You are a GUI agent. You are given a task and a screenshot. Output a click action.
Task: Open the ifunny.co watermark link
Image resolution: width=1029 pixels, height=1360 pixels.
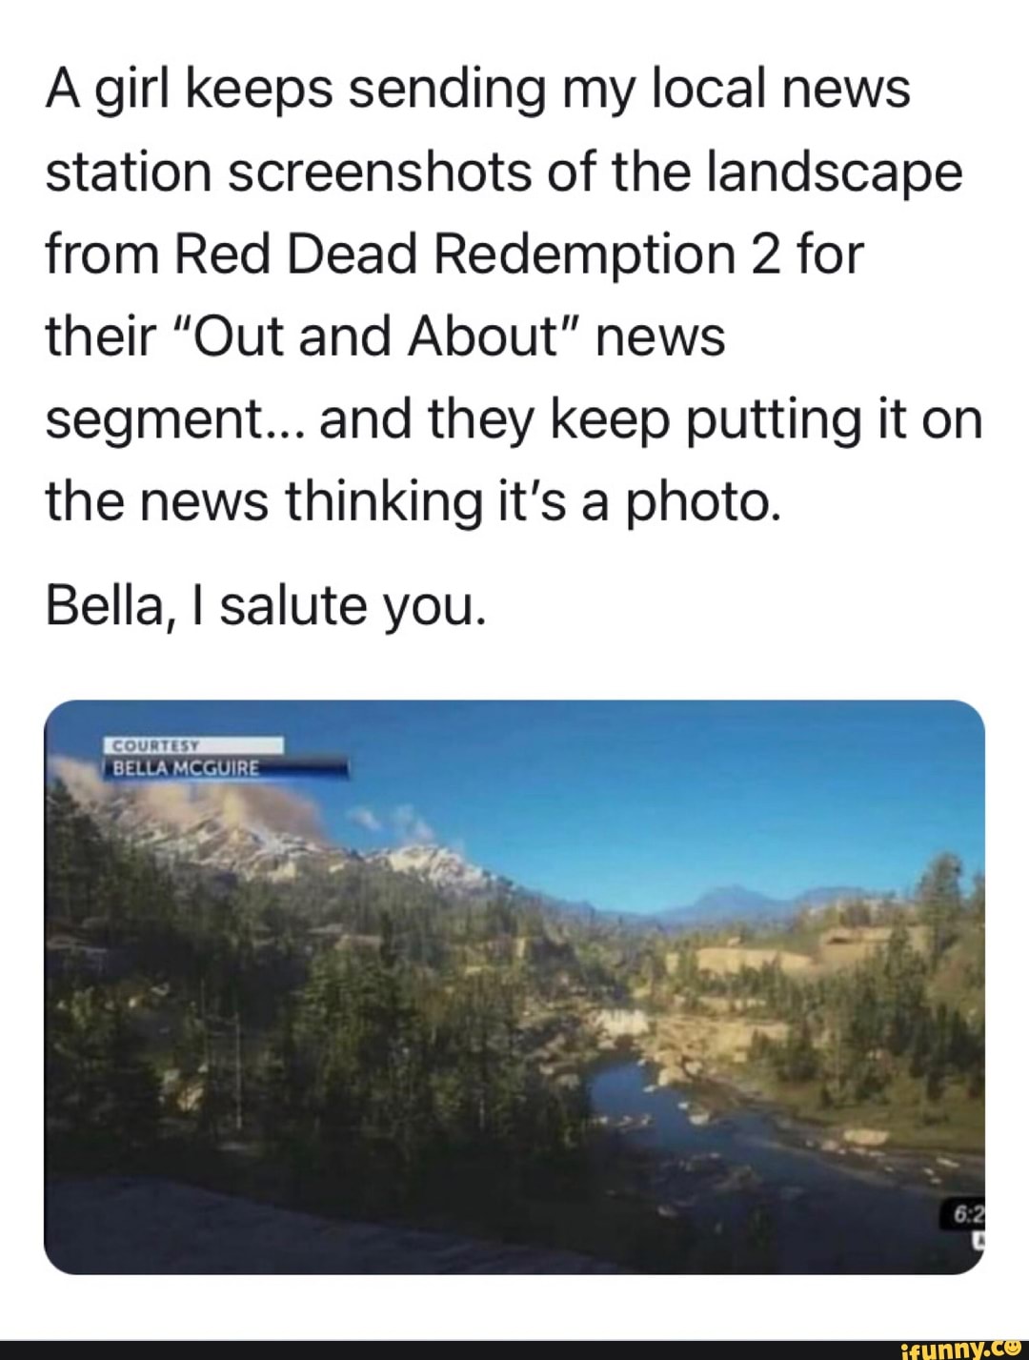[960, 1348]
